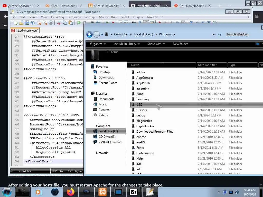Expand breadcrumb arrow after Computer
263x197 pixels.
coord(131,35)
